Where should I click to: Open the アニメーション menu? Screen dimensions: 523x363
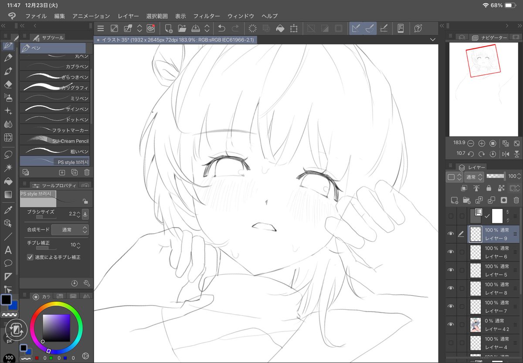pos(91,16)
